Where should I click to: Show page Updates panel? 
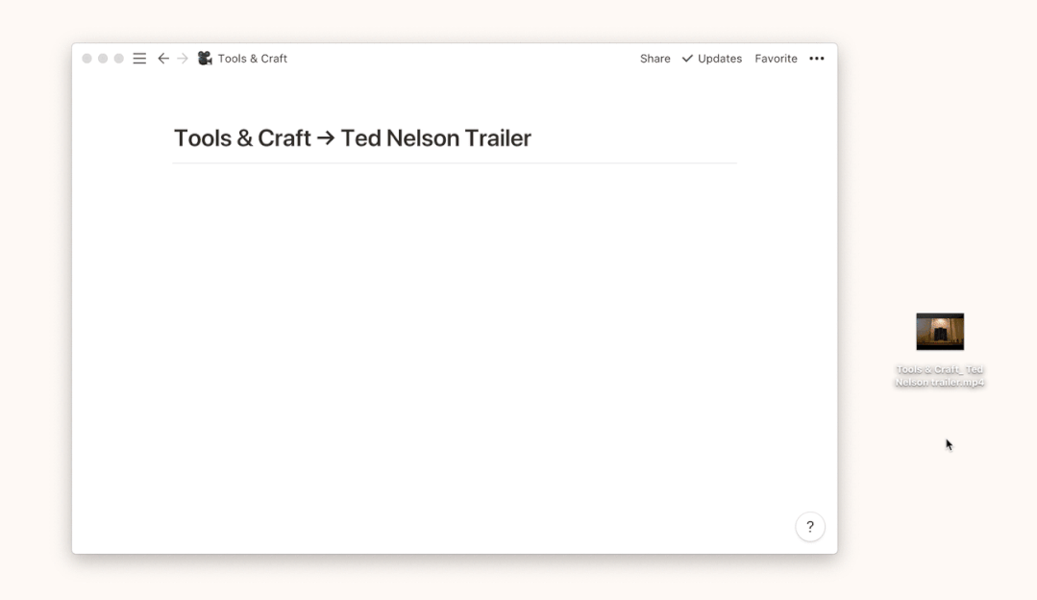point(720,59)
